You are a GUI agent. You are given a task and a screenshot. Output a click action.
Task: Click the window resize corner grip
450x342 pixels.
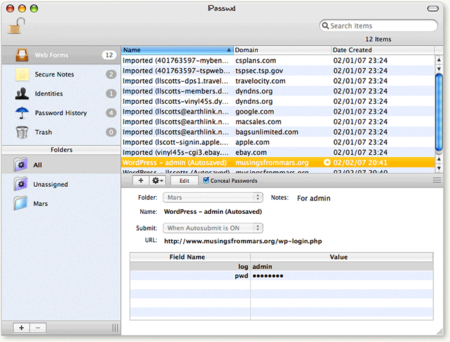(x=439, y=332)
